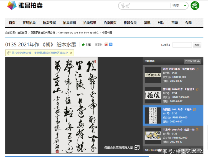Open the 资讯 menu item
Viewport: 208px width, 157px height.
[147, 23]
